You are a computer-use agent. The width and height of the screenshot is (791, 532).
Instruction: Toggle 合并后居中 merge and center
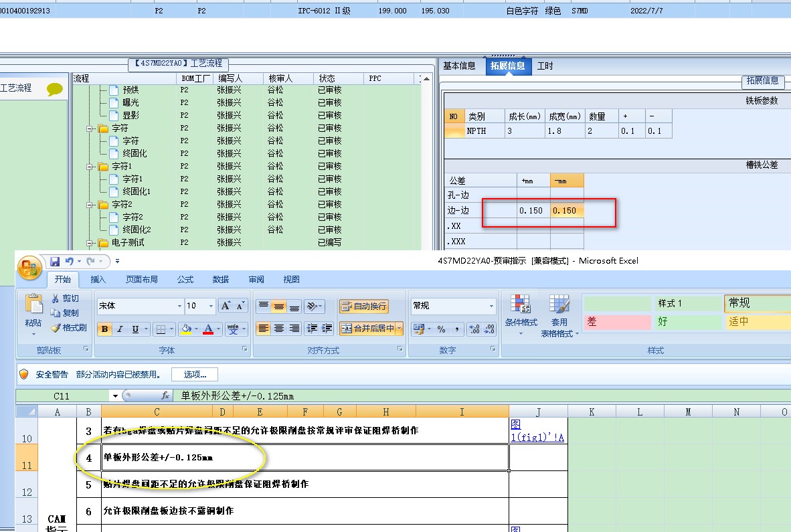[367, 329]
